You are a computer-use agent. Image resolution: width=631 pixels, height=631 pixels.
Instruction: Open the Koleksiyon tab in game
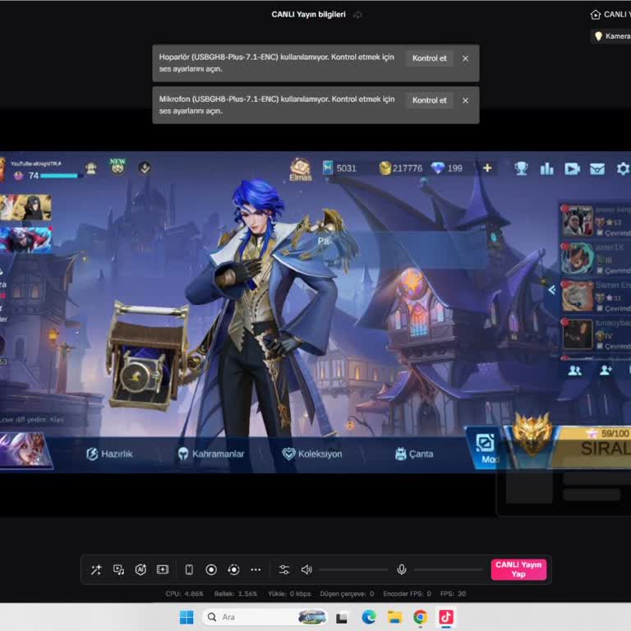click(x=312, y=454)
